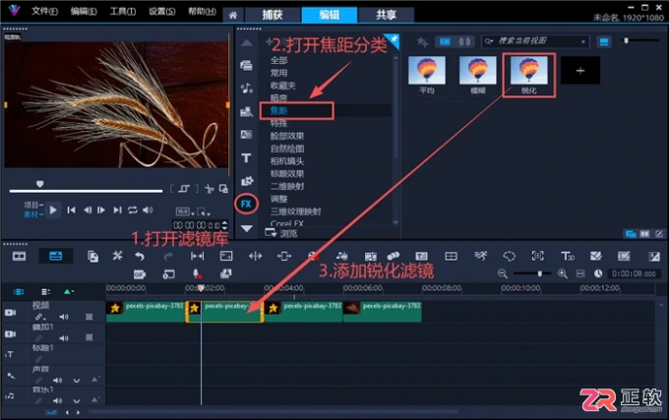This screenshot has height=420, width=669.
Task: Expand the Music 1 track options chevron
Action: (x=77, y=400)
